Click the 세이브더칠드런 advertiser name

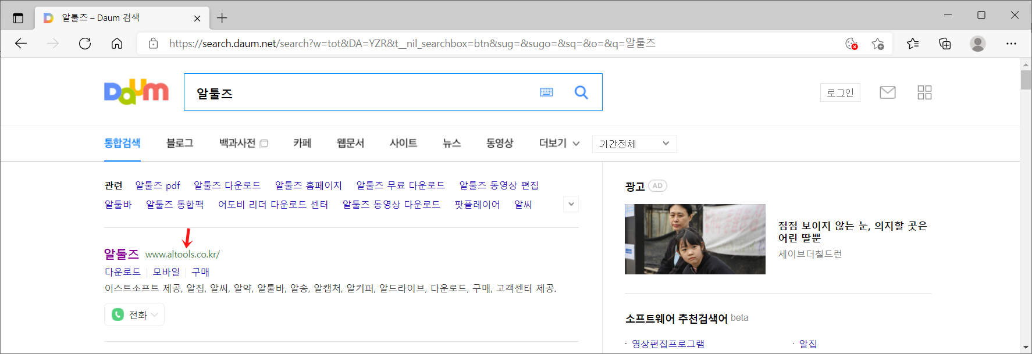tap(810, 254)
